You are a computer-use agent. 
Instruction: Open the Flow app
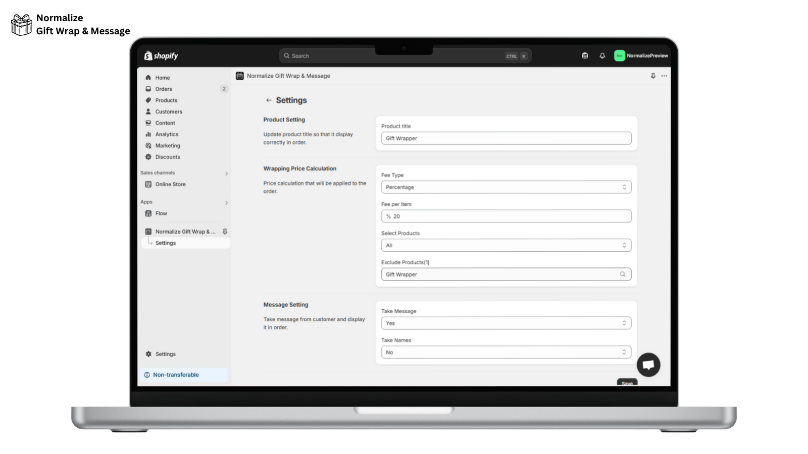161,213
